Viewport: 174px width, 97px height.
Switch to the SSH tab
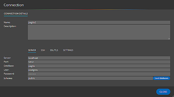tap(43, 50)
